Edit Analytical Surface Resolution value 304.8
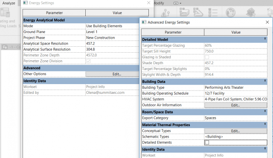This screenshot has height=158, width=273. [112, 49]
